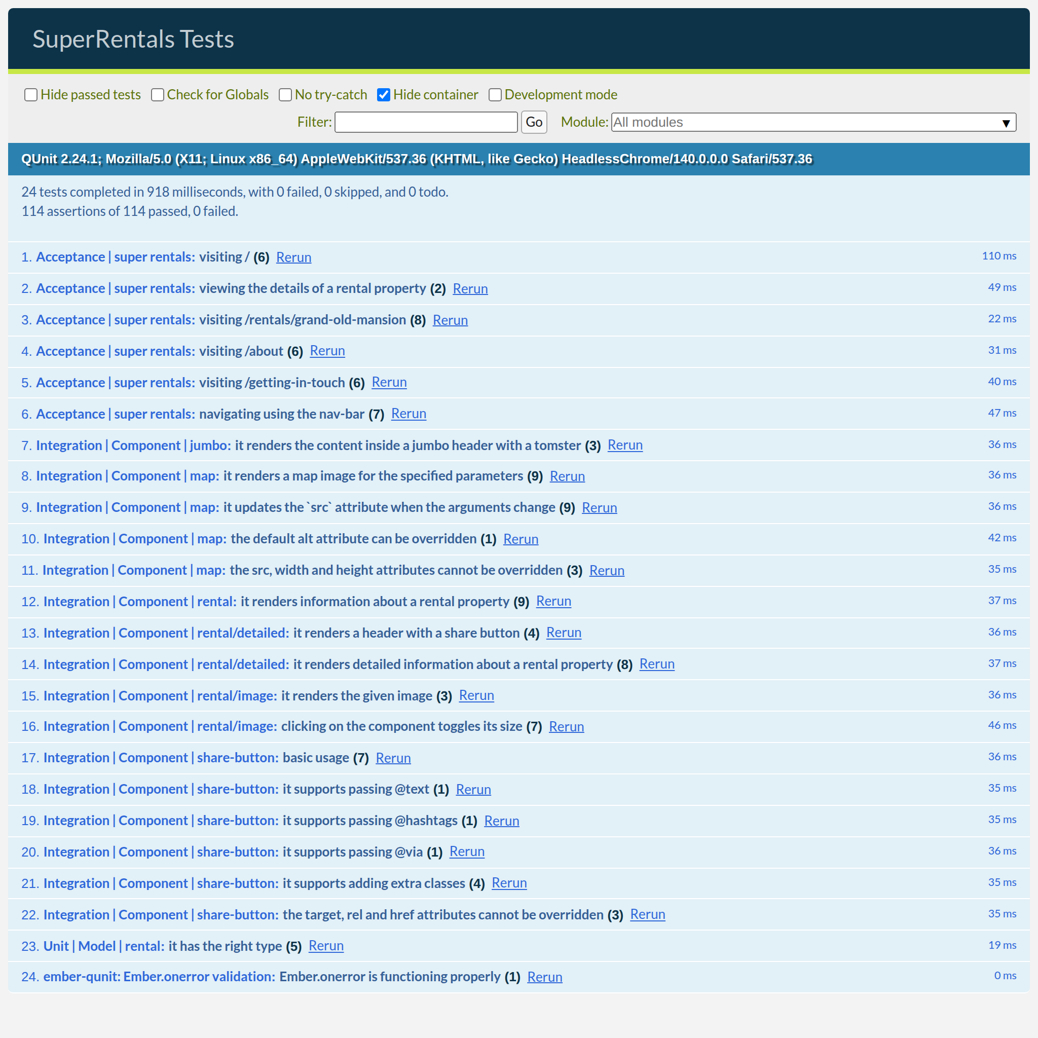Uncheck the Hide container checkbox
The image size is (1038, 1038).
(x=384, y=95)
